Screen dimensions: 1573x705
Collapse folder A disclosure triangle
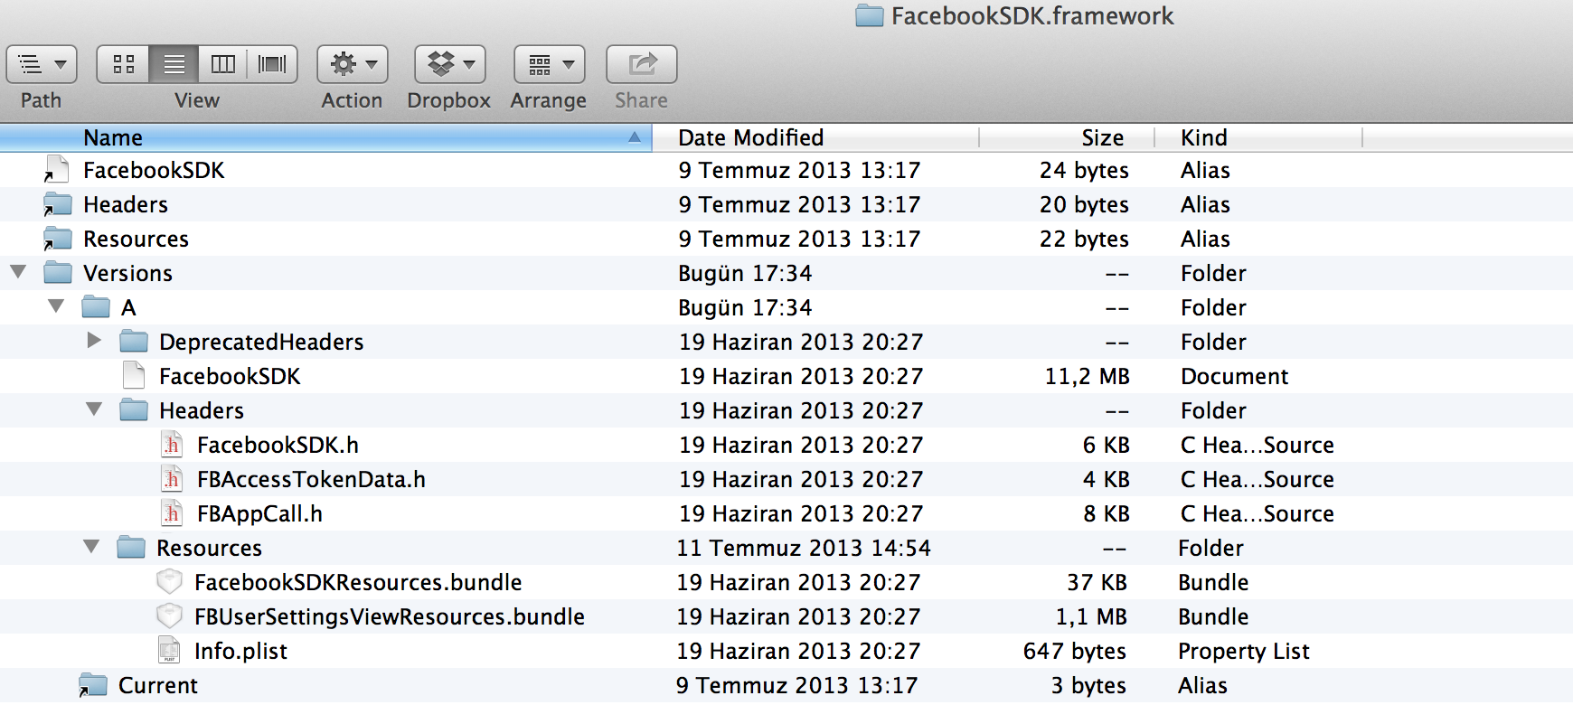pyautogui.click(x=56, y=305)
